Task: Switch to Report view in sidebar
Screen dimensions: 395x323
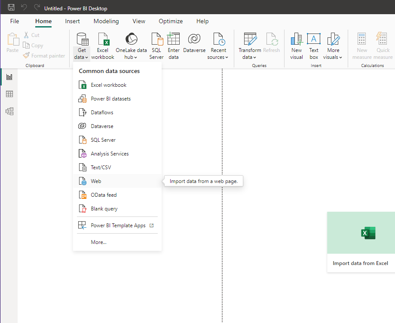Action: [9, 77]
